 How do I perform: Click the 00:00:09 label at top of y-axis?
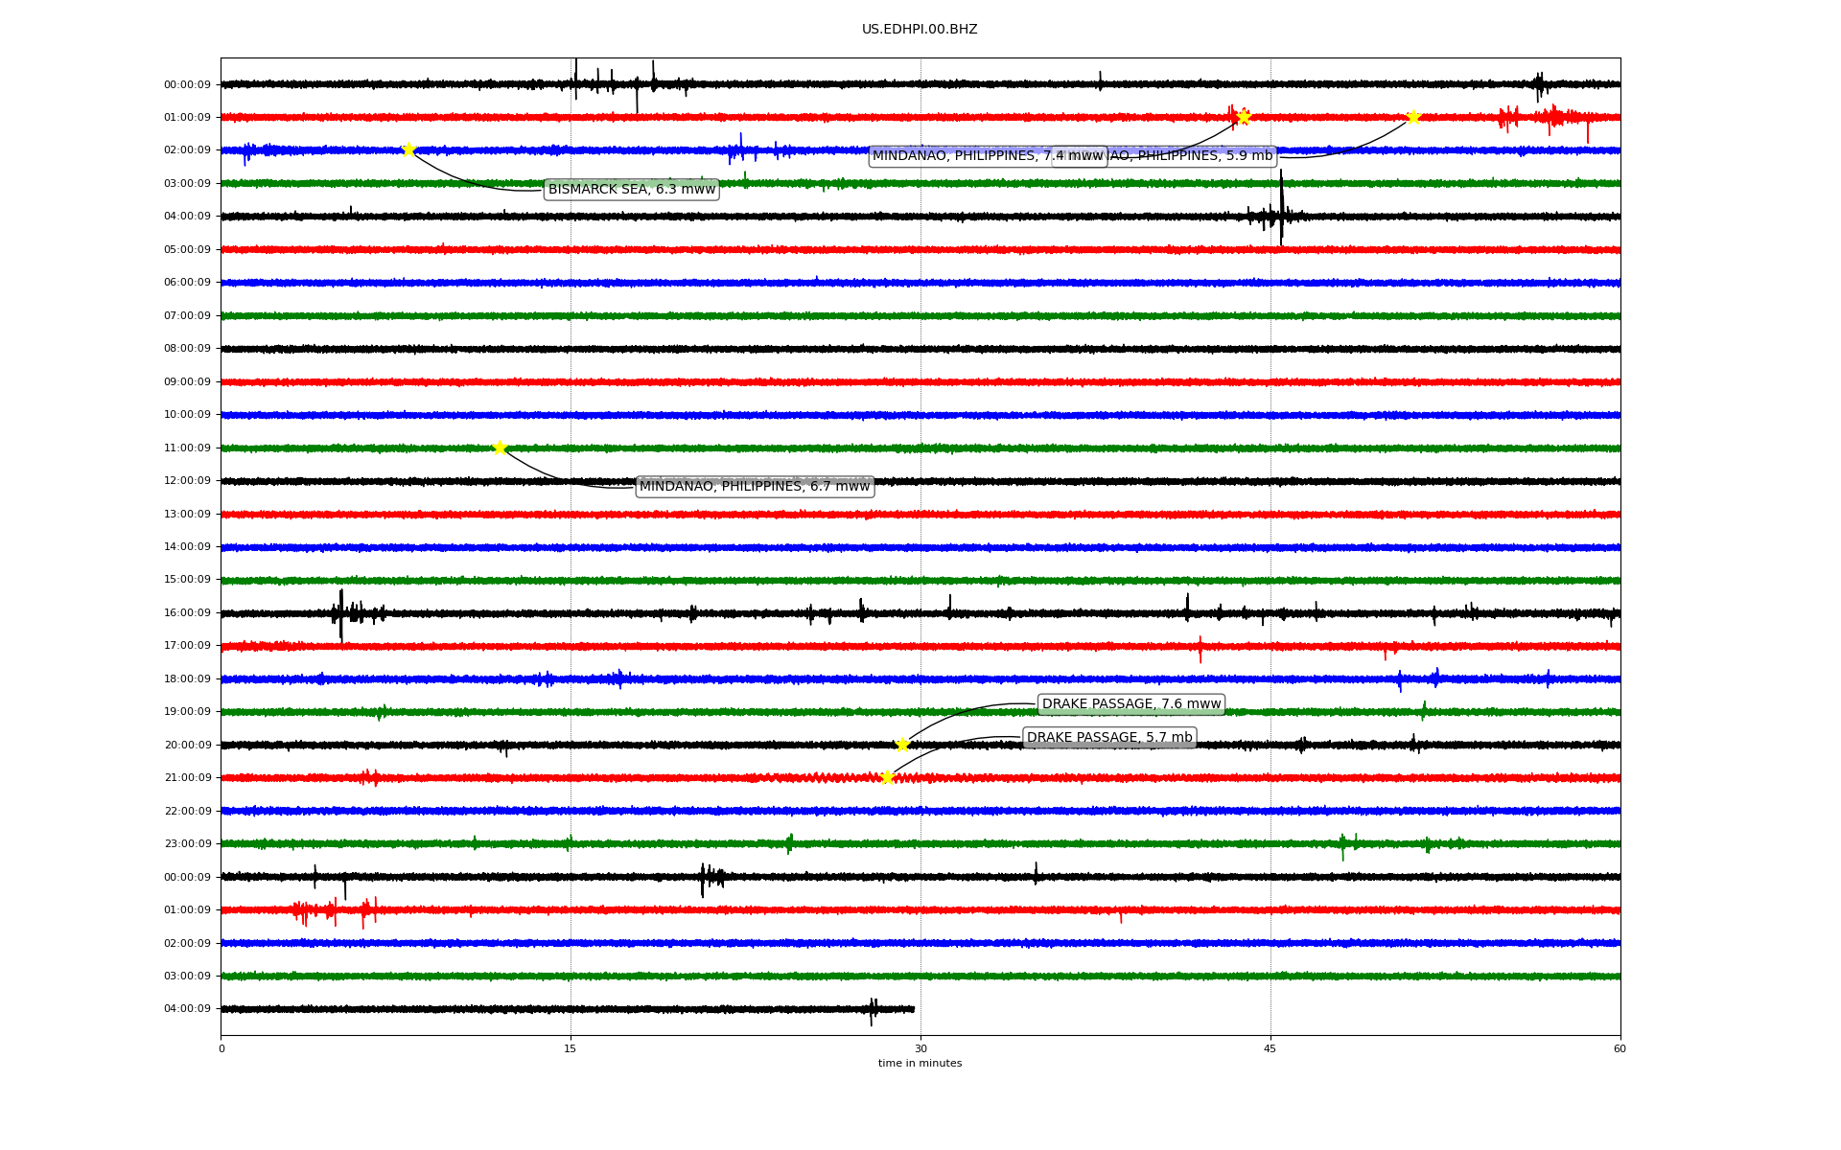(x=187, y=84)
